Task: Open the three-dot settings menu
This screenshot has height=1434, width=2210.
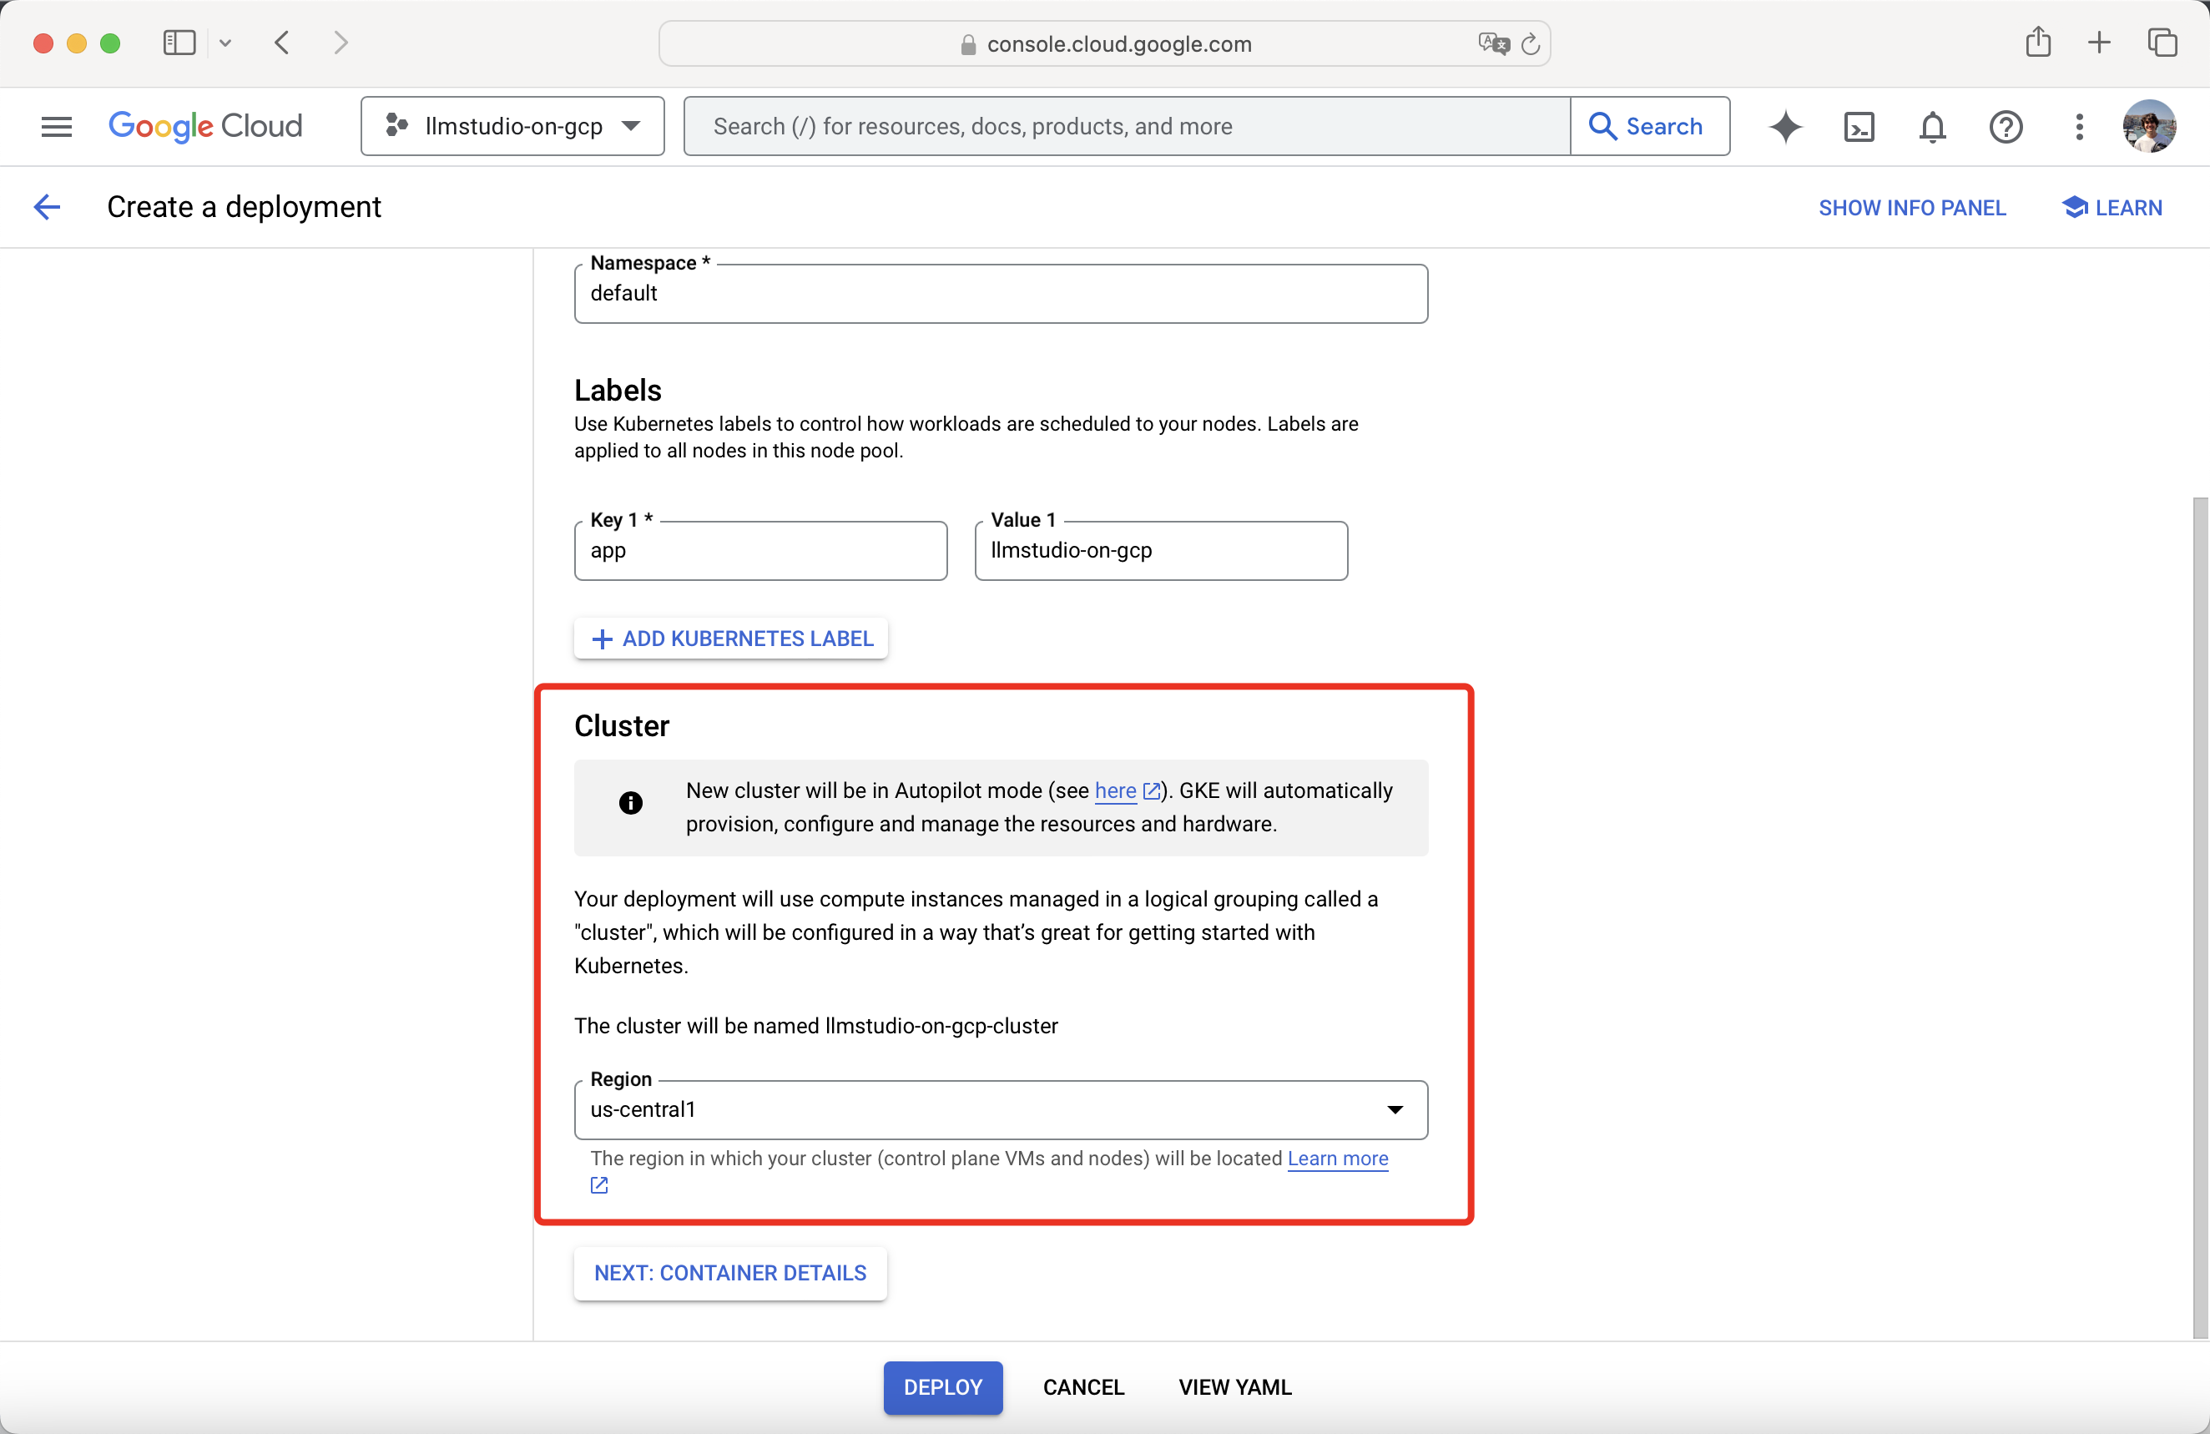Action: point(2079,126)
